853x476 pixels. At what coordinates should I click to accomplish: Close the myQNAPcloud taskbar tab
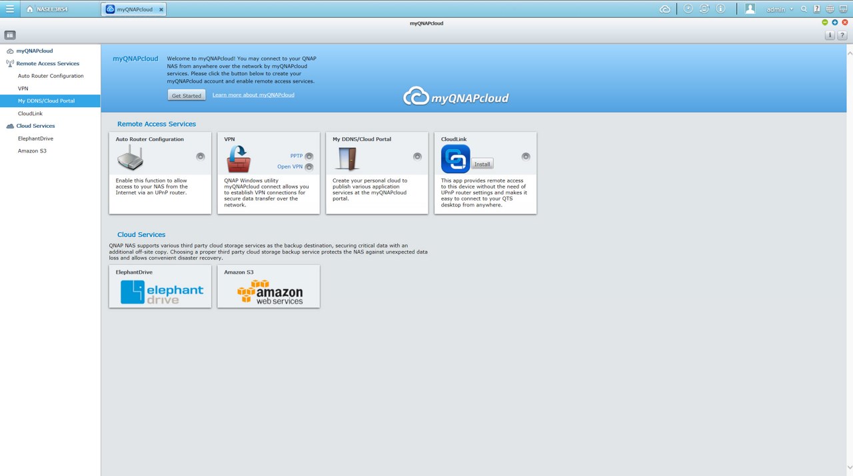(161, 10)
